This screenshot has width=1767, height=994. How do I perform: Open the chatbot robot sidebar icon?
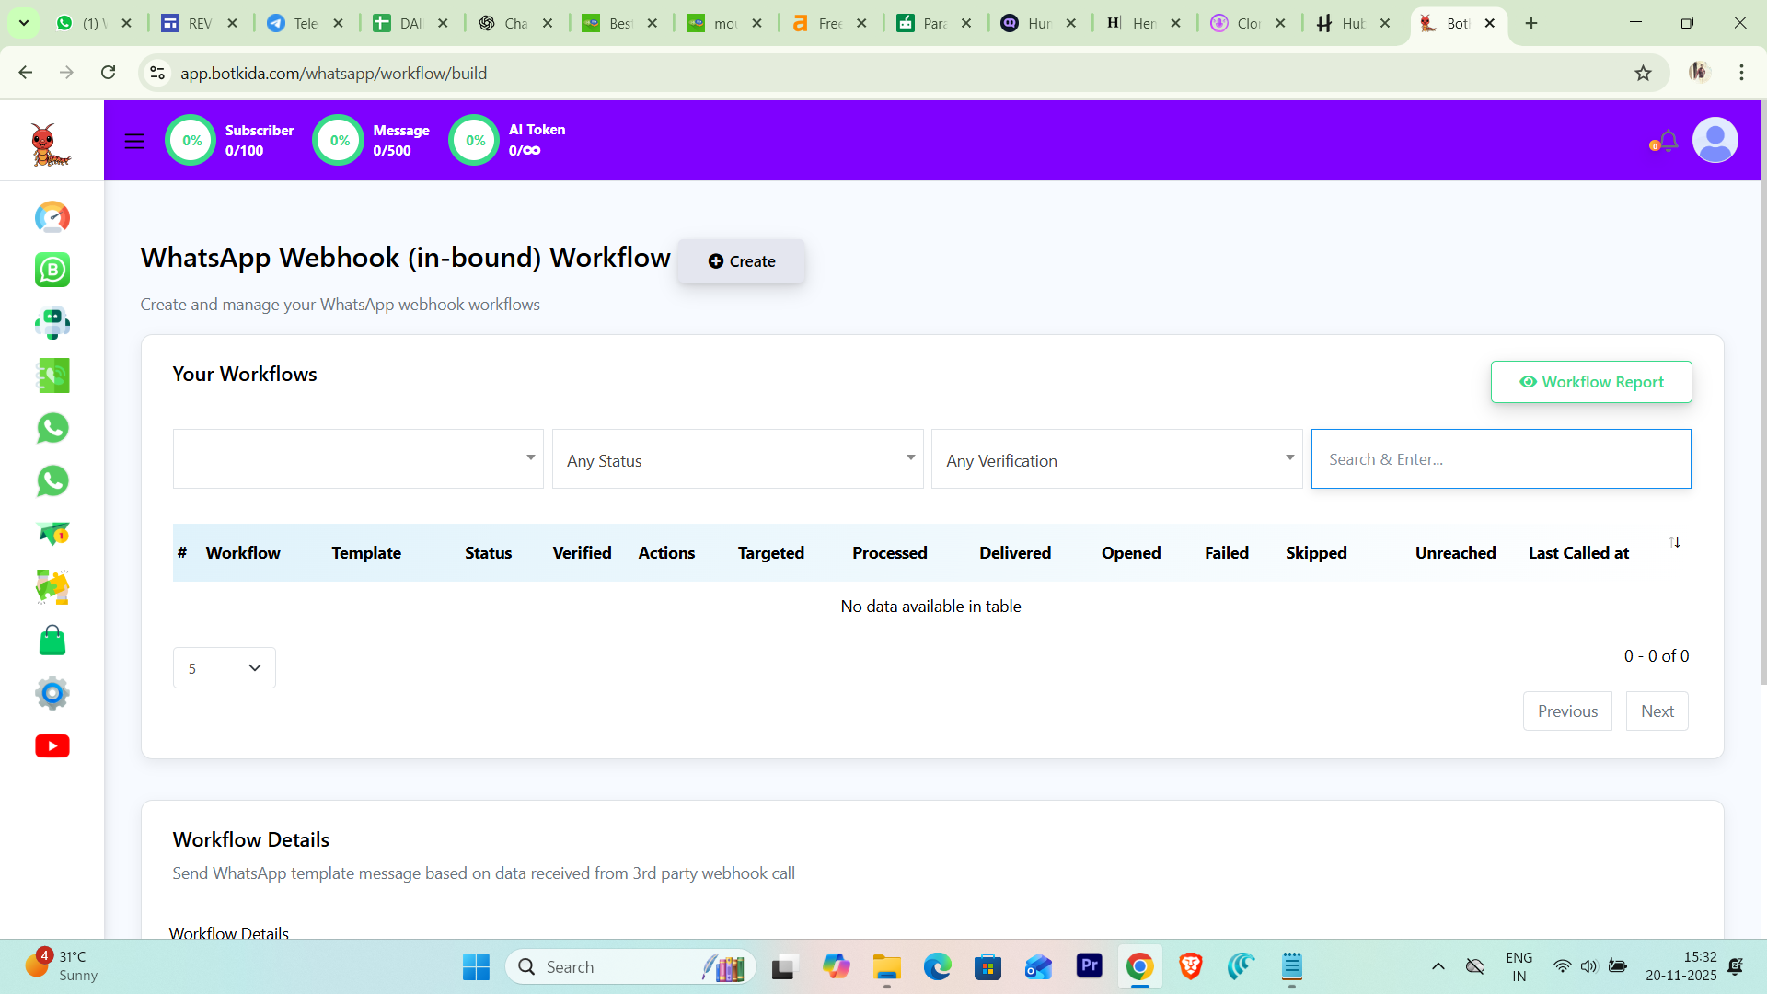pos(52,323)
